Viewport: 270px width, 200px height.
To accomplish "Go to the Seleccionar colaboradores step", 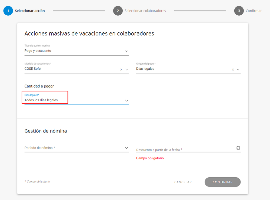I will pos(145,11).
